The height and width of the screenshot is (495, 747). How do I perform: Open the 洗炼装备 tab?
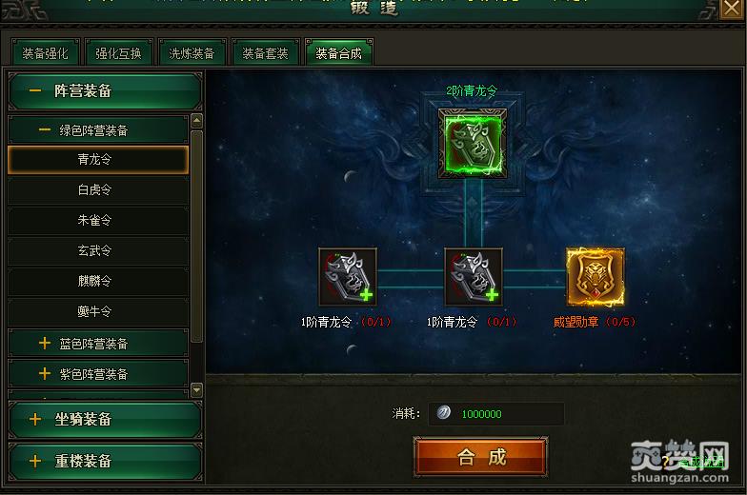[x=192, y=52]
